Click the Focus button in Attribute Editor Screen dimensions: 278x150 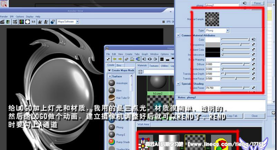pos(258,3)
